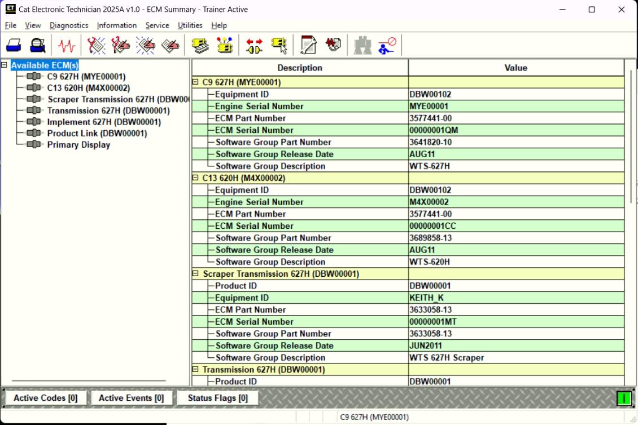Click the ECM icon beside Implement 627H
Screen dimensions: 638x425
click(x=33, y=122)
